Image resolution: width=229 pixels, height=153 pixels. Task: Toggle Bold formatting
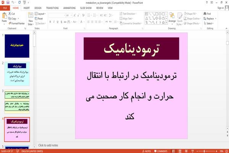click(x=50, y=22)
